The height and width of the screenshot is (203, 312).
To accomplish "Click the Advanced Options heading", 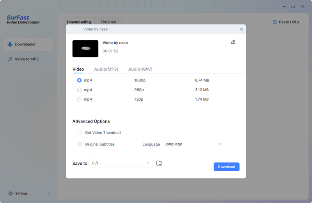I will [91, 121].
